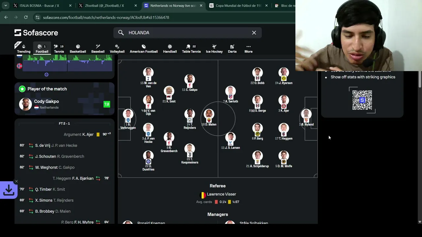This screenshot has width=422, height=237.
Task: Open W. Weghorst substitution row
Action: click(64, 167)
